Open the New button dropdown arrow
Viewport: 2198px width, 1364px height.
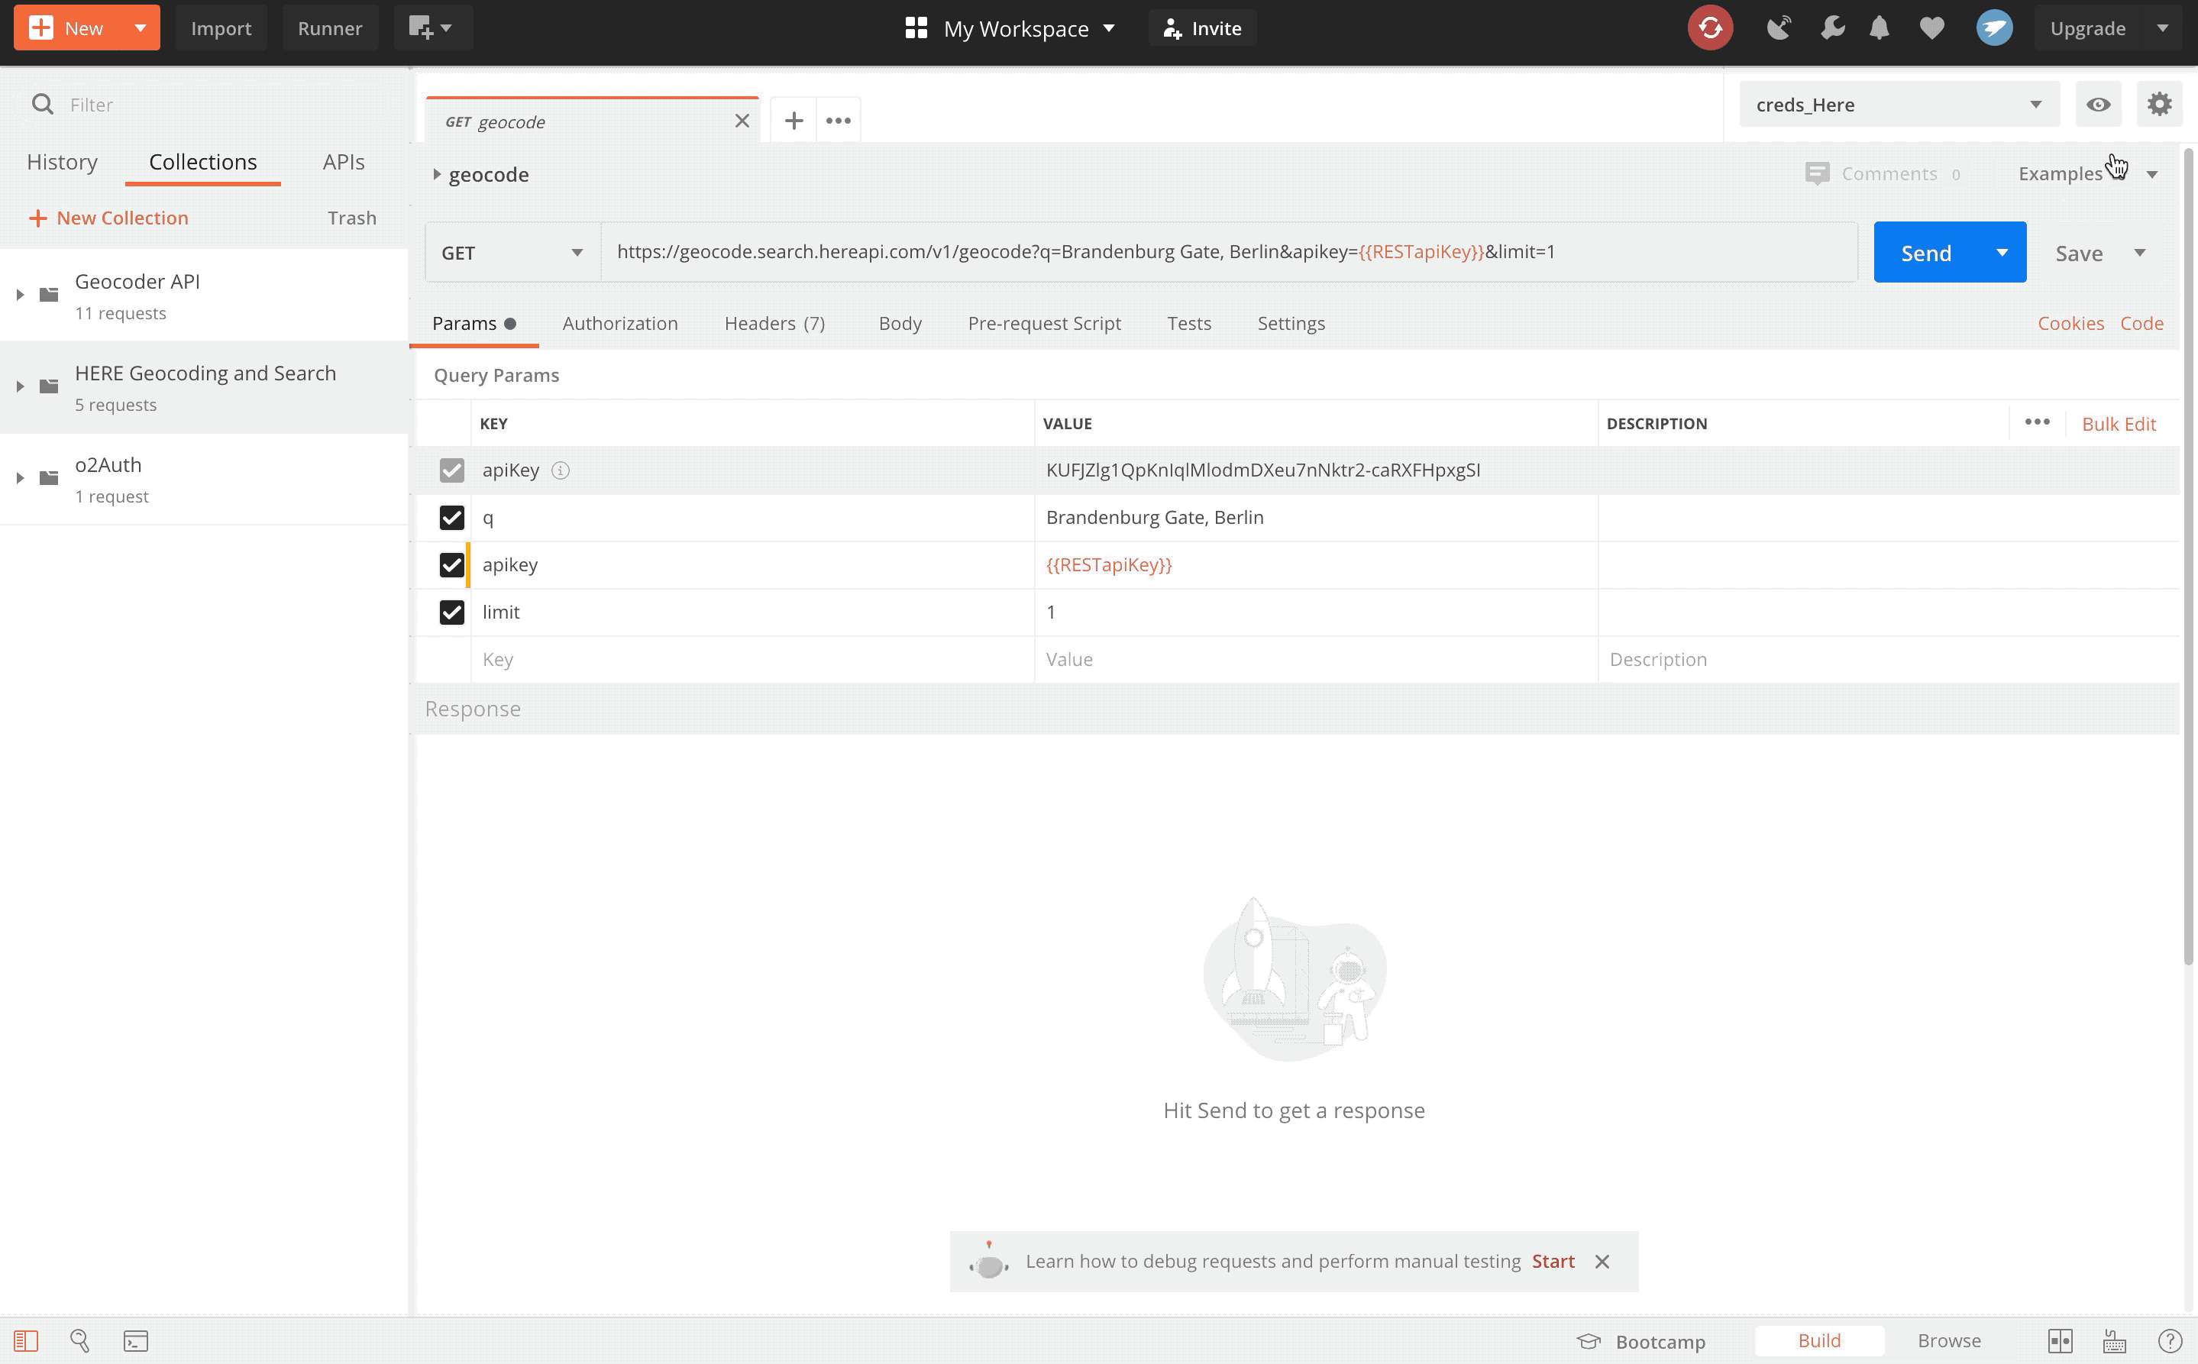tap(140, 28)
